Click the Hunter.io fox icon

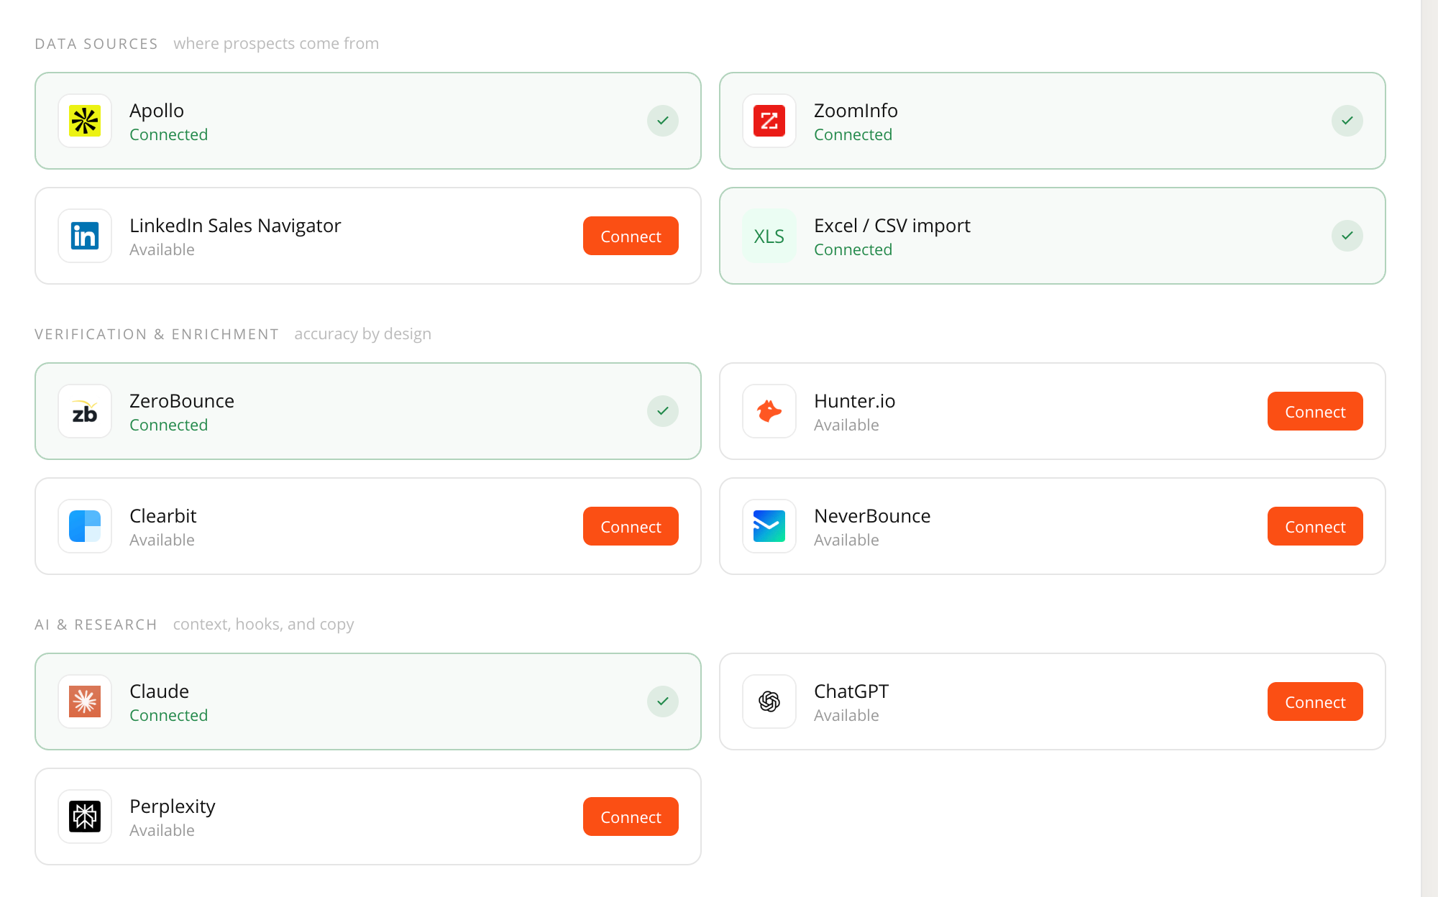[769, 411]
